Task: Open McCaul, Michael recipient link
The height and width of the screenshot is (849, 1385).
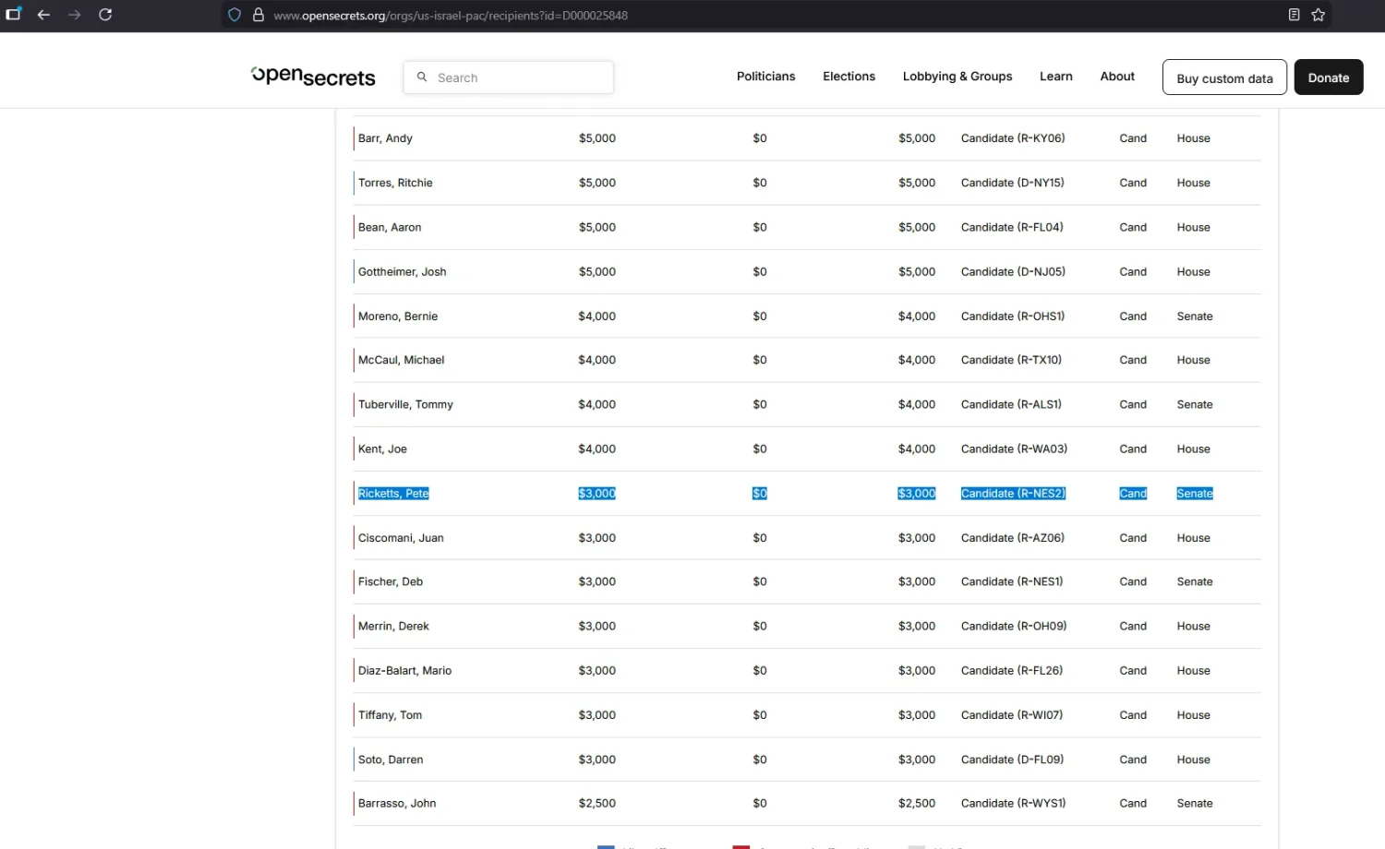Action: tap(401, 360)
